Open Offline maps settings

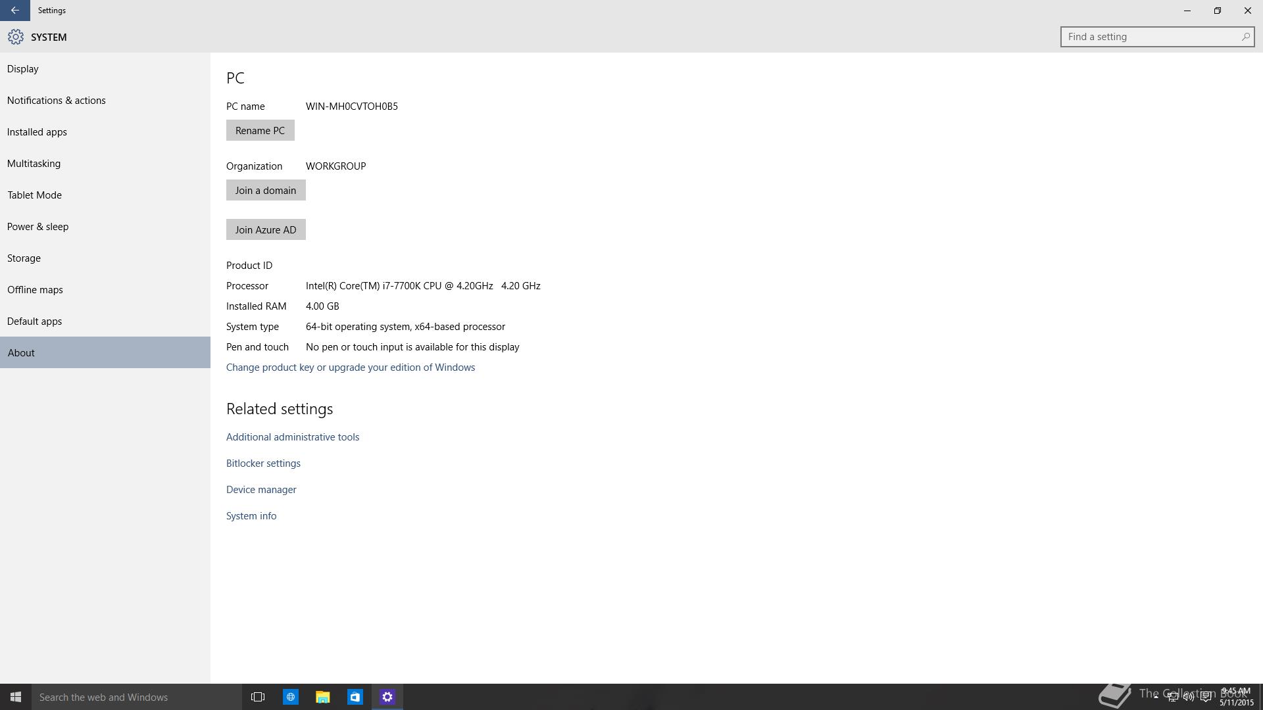tap(105, 289)
